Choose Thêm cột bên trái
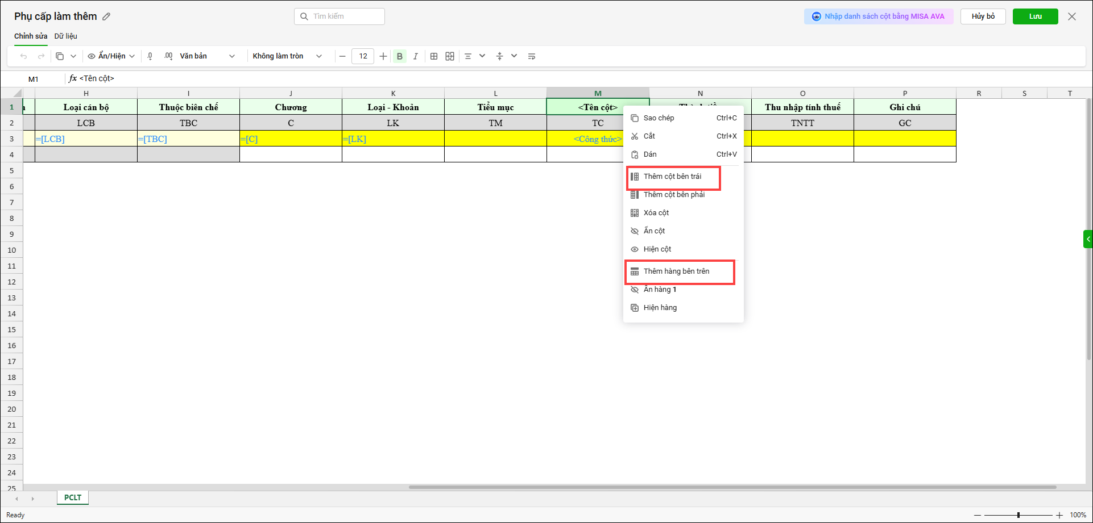Image resolution: width=1093 pixels, height=523 pixels. coord(684,177)
